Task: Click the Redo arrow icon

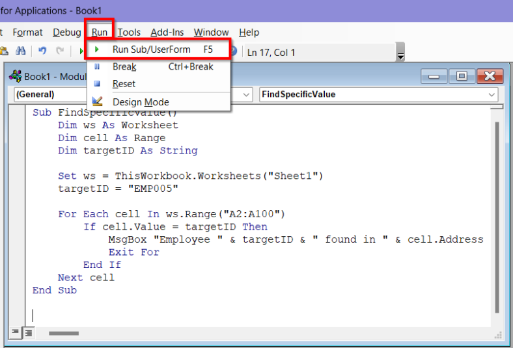Action: [60, 51]
